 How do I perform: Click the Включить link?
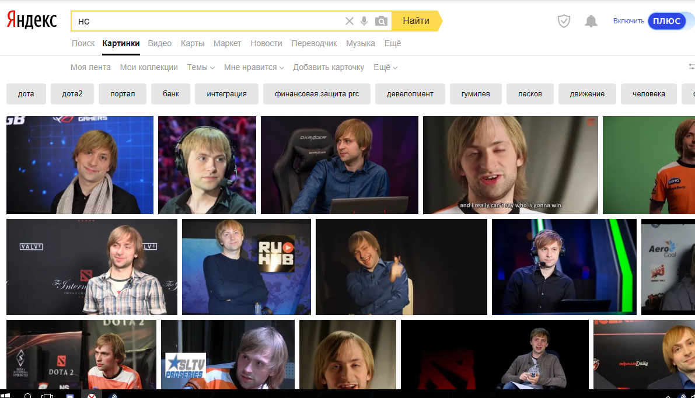click(628, 21)
